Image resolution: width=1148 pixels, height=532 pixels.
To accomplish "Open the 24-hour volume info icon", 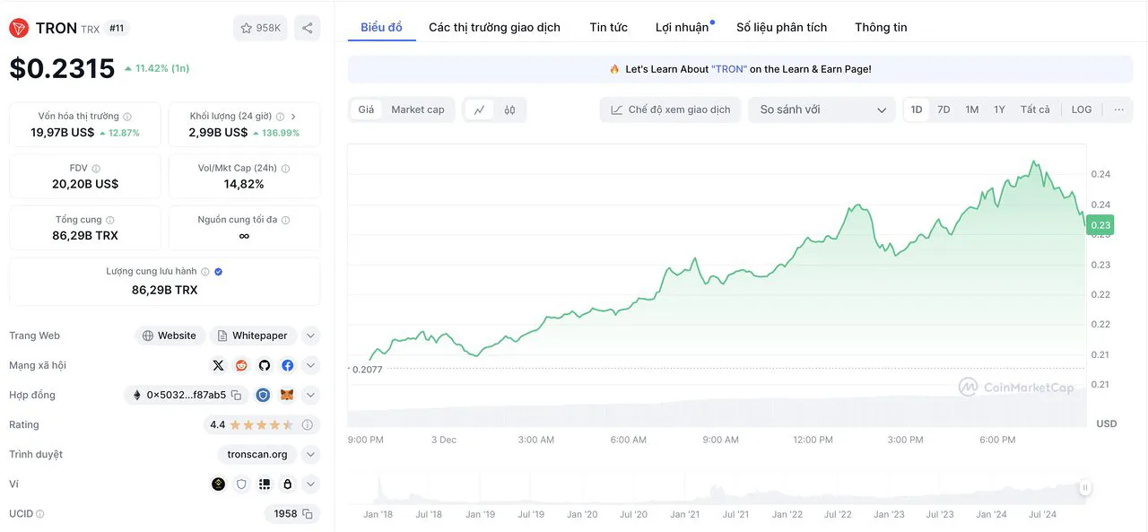I will (281, 117).
